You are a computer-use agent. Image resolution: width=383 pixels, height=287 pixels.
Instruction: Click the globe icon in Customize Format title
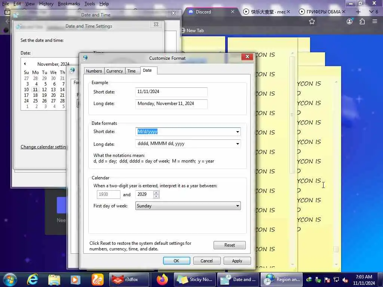click(x=85, y=58)
